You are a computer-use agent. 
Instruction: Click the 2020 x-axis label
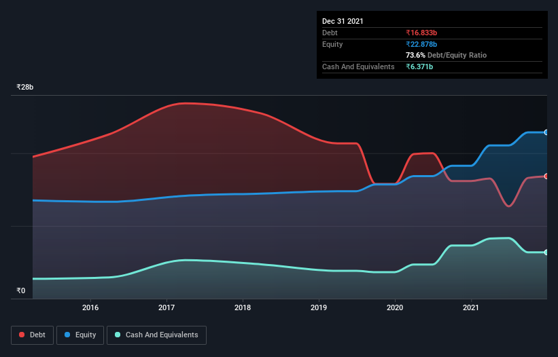(x=395, y=307)
